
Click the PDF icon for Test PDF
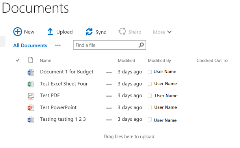pyautogui.click(x=31, y=96)
